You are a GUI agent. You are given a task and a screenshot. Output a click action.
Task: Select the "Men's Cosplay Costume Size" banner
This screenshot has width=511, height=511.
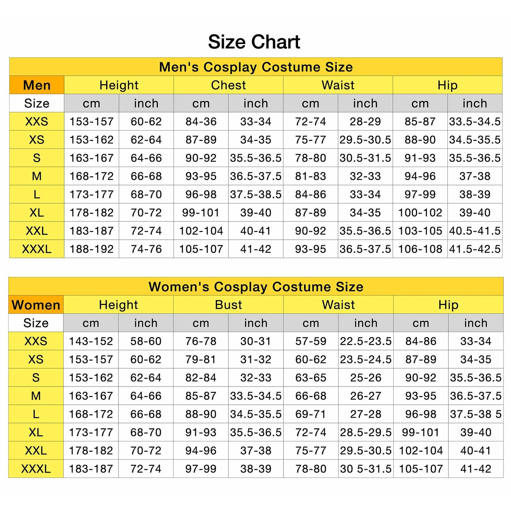pos(256,67)
